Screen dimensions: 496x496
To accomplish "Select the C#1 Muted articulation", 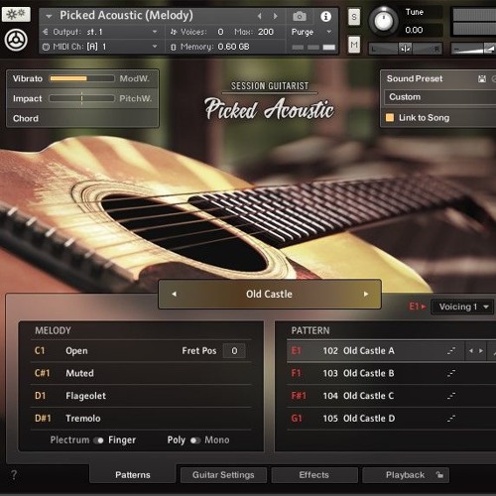I will 141,373.
